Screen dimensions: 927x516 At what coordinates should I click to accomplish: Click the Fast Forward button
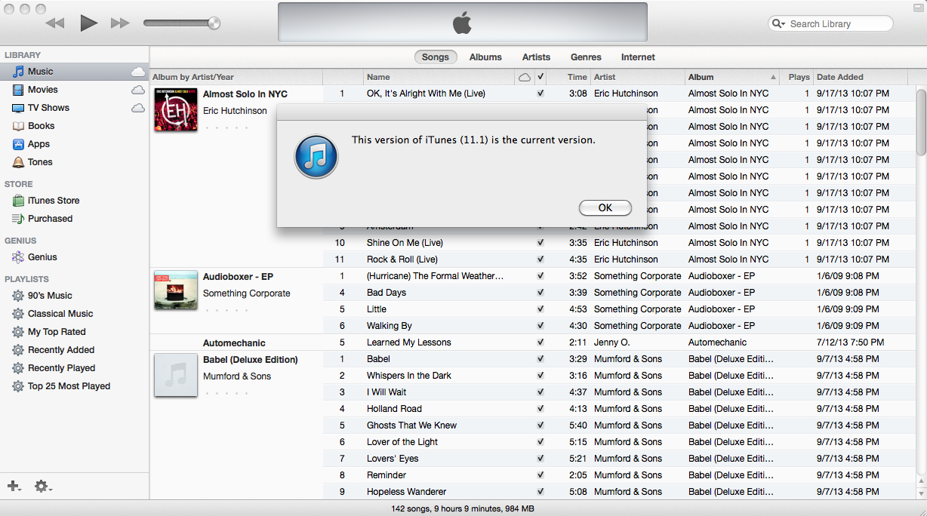(x=120, y=23)
